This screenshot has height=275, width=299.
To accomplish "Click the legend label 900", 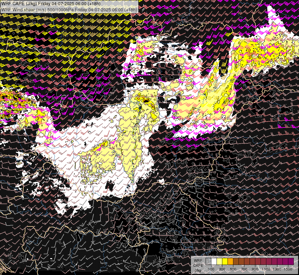I will pyautogui.click(x=255, y=269).
